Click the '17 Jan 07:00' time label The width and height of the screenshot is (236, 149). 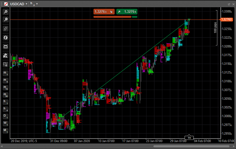point(130,141)
